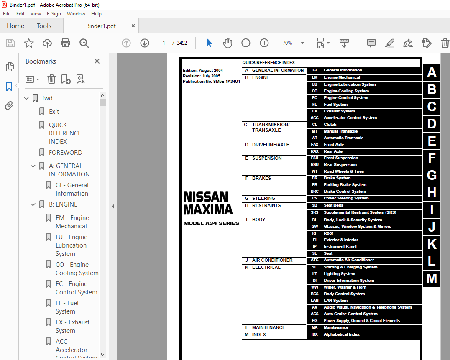Open the File menu

click(x=7, y=14)
